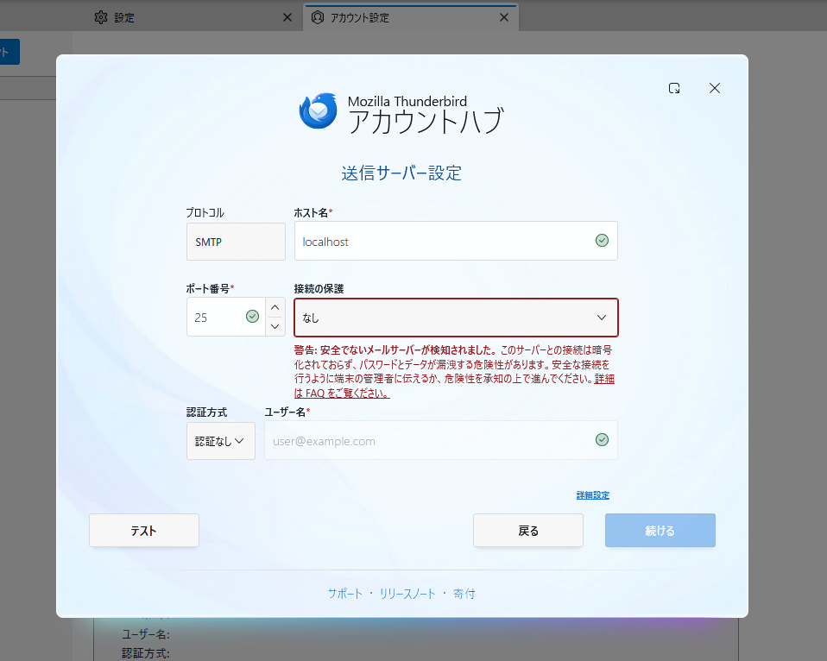Close the アカウント設定 tab
Image resolution: width=827 pixels, height=661 pixels.
click(504, 17)
